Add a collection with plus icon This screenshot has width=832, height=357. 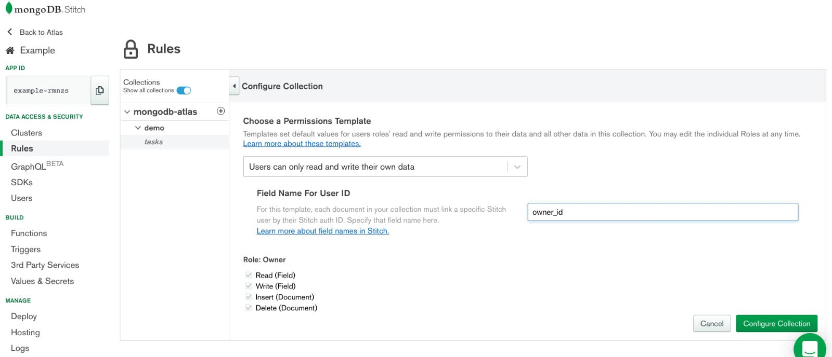click(221, 111)
